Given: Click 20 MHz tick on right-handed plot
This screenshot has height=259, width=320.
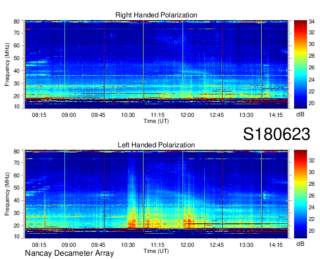Looking at the screenshot, I should point(16,96).
